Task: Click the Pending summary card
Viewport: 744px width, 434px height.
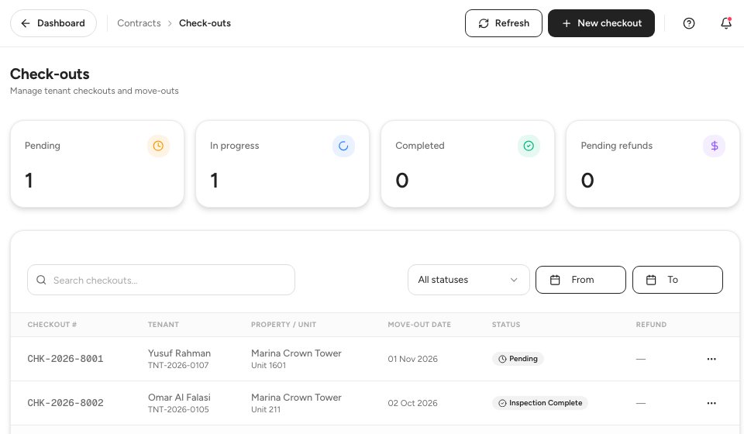Action: [x=98, y=164]
